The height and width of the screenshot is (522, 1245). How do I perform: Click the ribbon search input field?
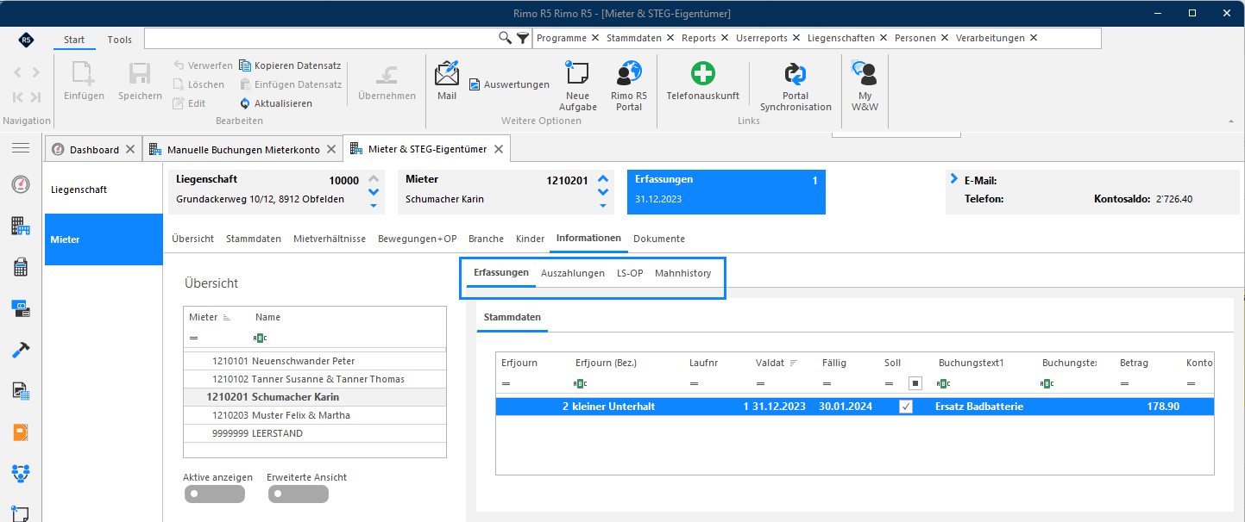point(321,38)
